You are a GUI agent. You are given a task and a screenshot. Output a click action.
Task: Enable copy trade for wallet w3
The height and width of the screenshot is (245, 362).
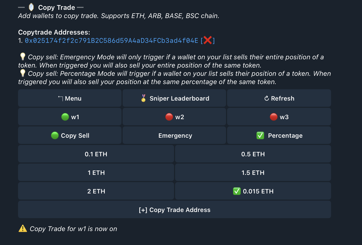click(279, 117)
